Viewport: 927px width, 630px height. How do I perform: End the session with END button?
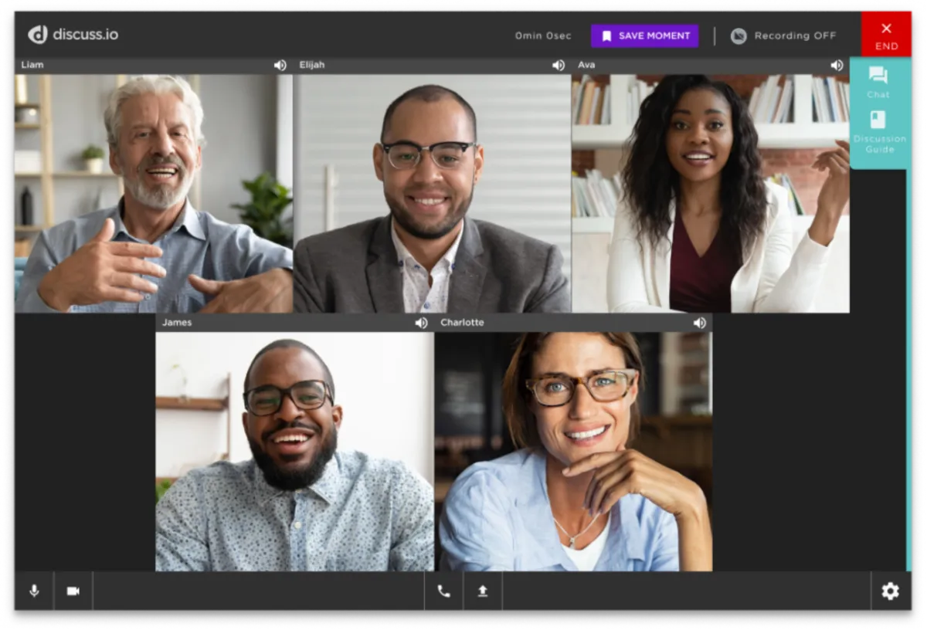coord(886,35)
